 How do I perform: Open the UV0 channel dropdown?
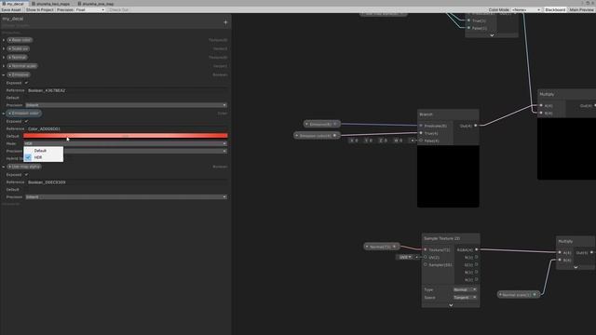pos(405,257)
